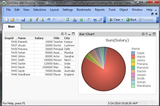Click the Redo toolbar icon
This screenshot has height=106, width=160.
coord(54,19)
